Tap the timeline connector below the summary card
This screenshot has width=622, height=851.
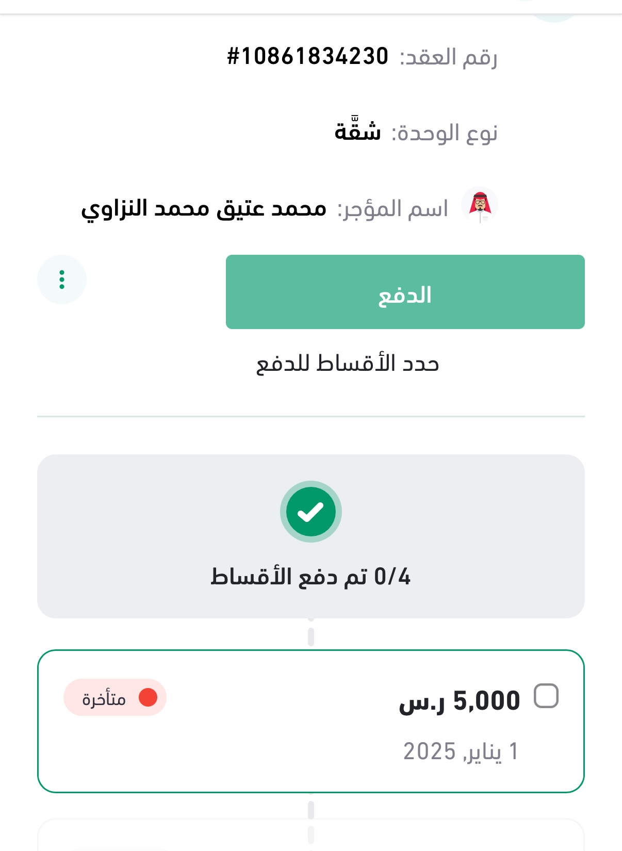[x=311, y=634]
